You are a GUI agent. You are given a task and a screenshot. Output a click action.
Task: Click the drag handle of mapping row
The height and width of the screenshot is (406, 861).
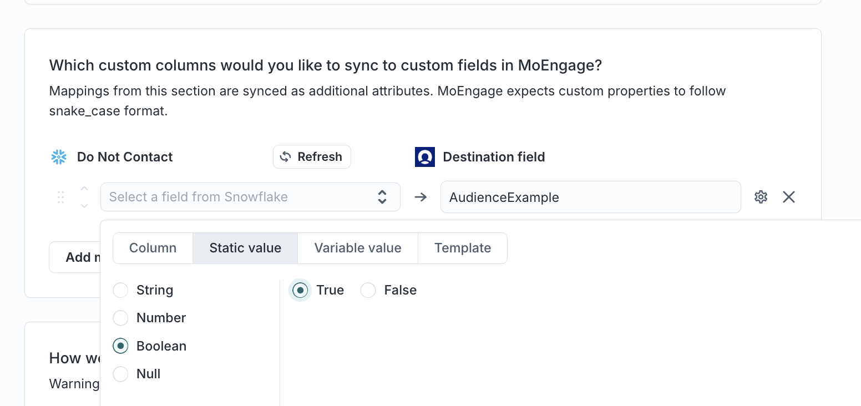click(61, 197)
